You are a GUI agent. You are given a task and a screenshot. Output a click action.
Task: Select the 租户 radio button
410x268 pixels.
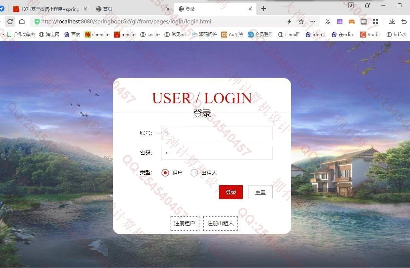(165, 173)
